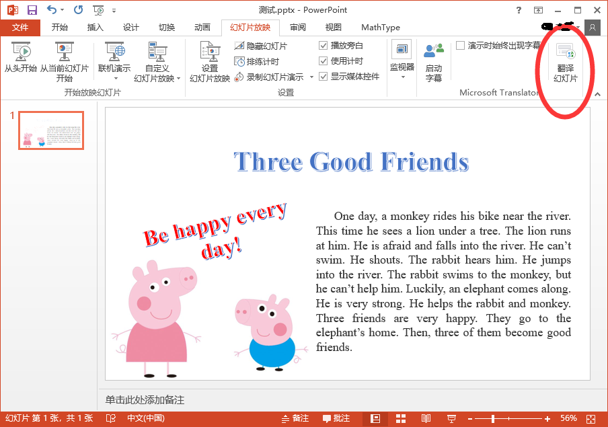Screen dimensions: 608x427
Task: Open the 文件 menu
Action: point(20,28)
